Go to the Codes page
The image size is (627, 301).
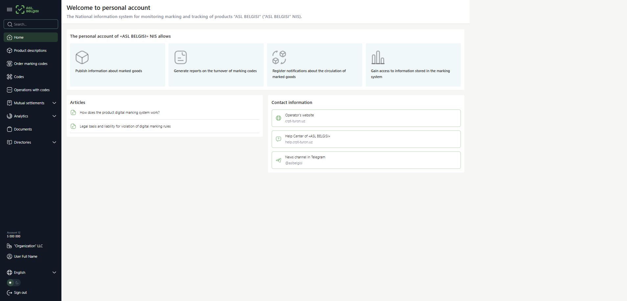click(x=31, y=77)
